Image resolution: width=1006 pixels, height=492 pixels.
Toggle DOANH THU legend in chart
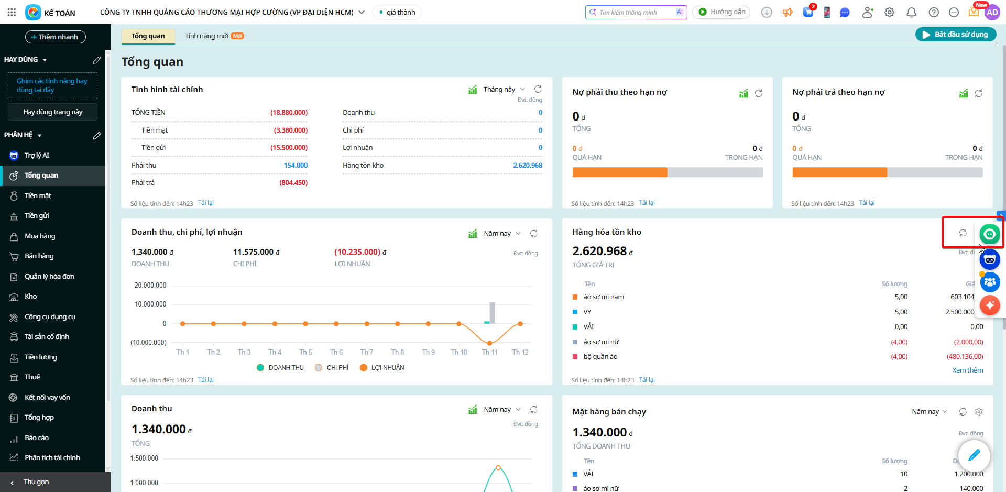(280, 368)
